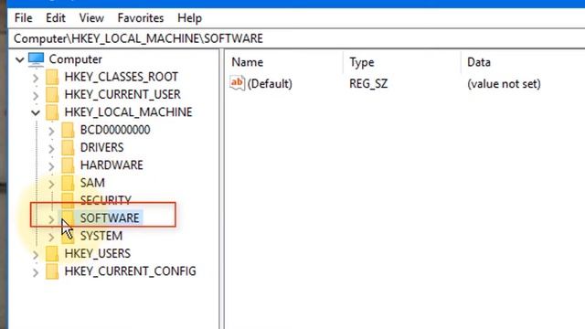The image size is (585, 329).
Task: Expand the DRIVERS key chevron
Action: tap(51, 148)
